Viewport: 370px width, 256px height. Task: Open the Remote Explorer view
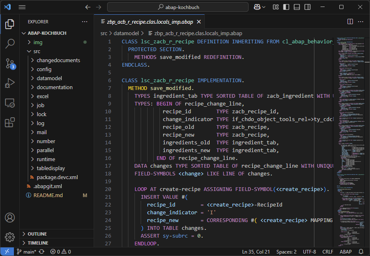[x=10, y=103]
